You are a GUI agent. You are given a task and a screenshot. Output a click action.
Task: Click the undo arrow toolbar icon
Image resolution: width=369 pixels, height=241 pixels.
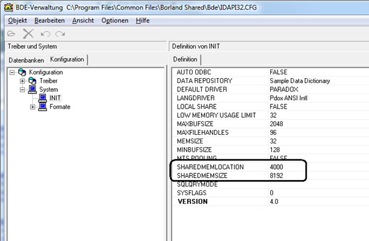45,34
